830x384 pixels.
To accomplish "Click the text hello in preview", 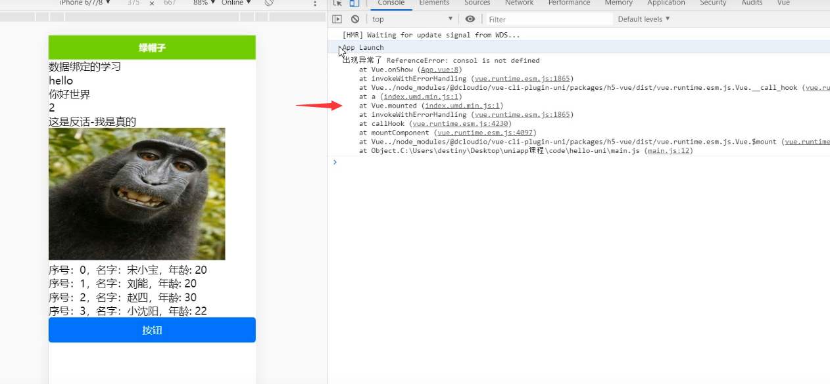I will pos(61,81).
